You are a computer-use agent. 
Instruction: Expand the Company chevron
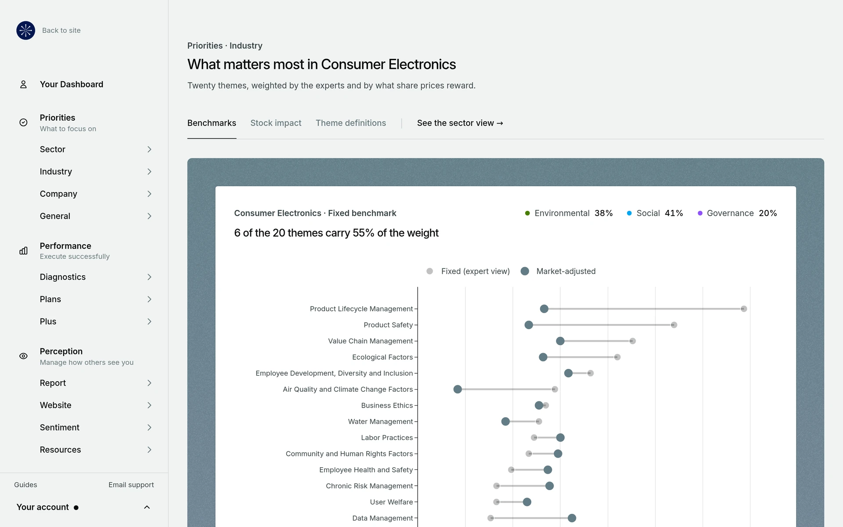point(149,194)
